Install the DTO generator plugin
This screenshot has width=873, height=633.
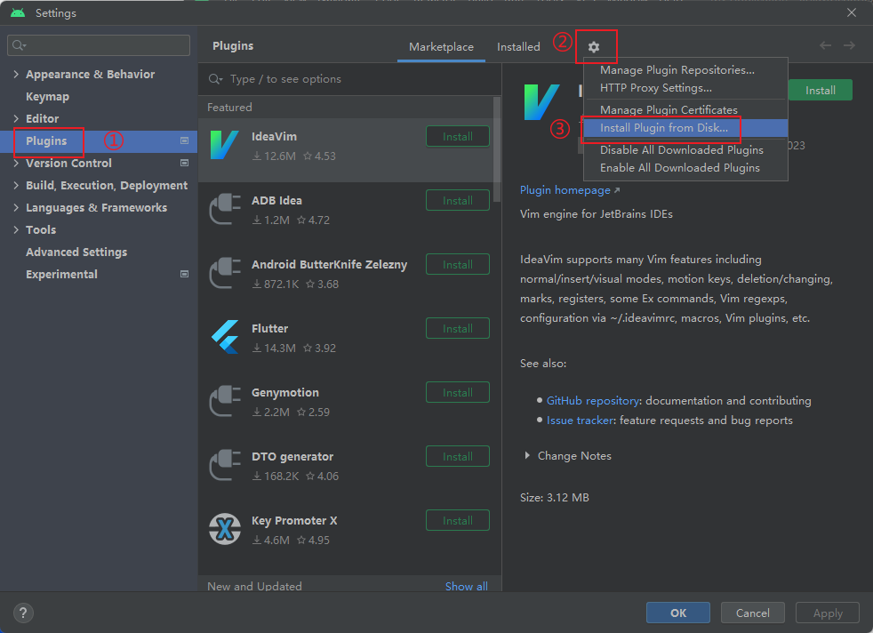click(x=458, y=456)
